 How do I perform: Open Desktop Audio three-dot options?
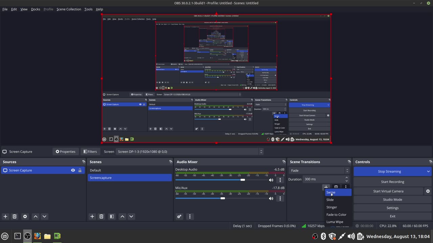(x=280, y=180)
